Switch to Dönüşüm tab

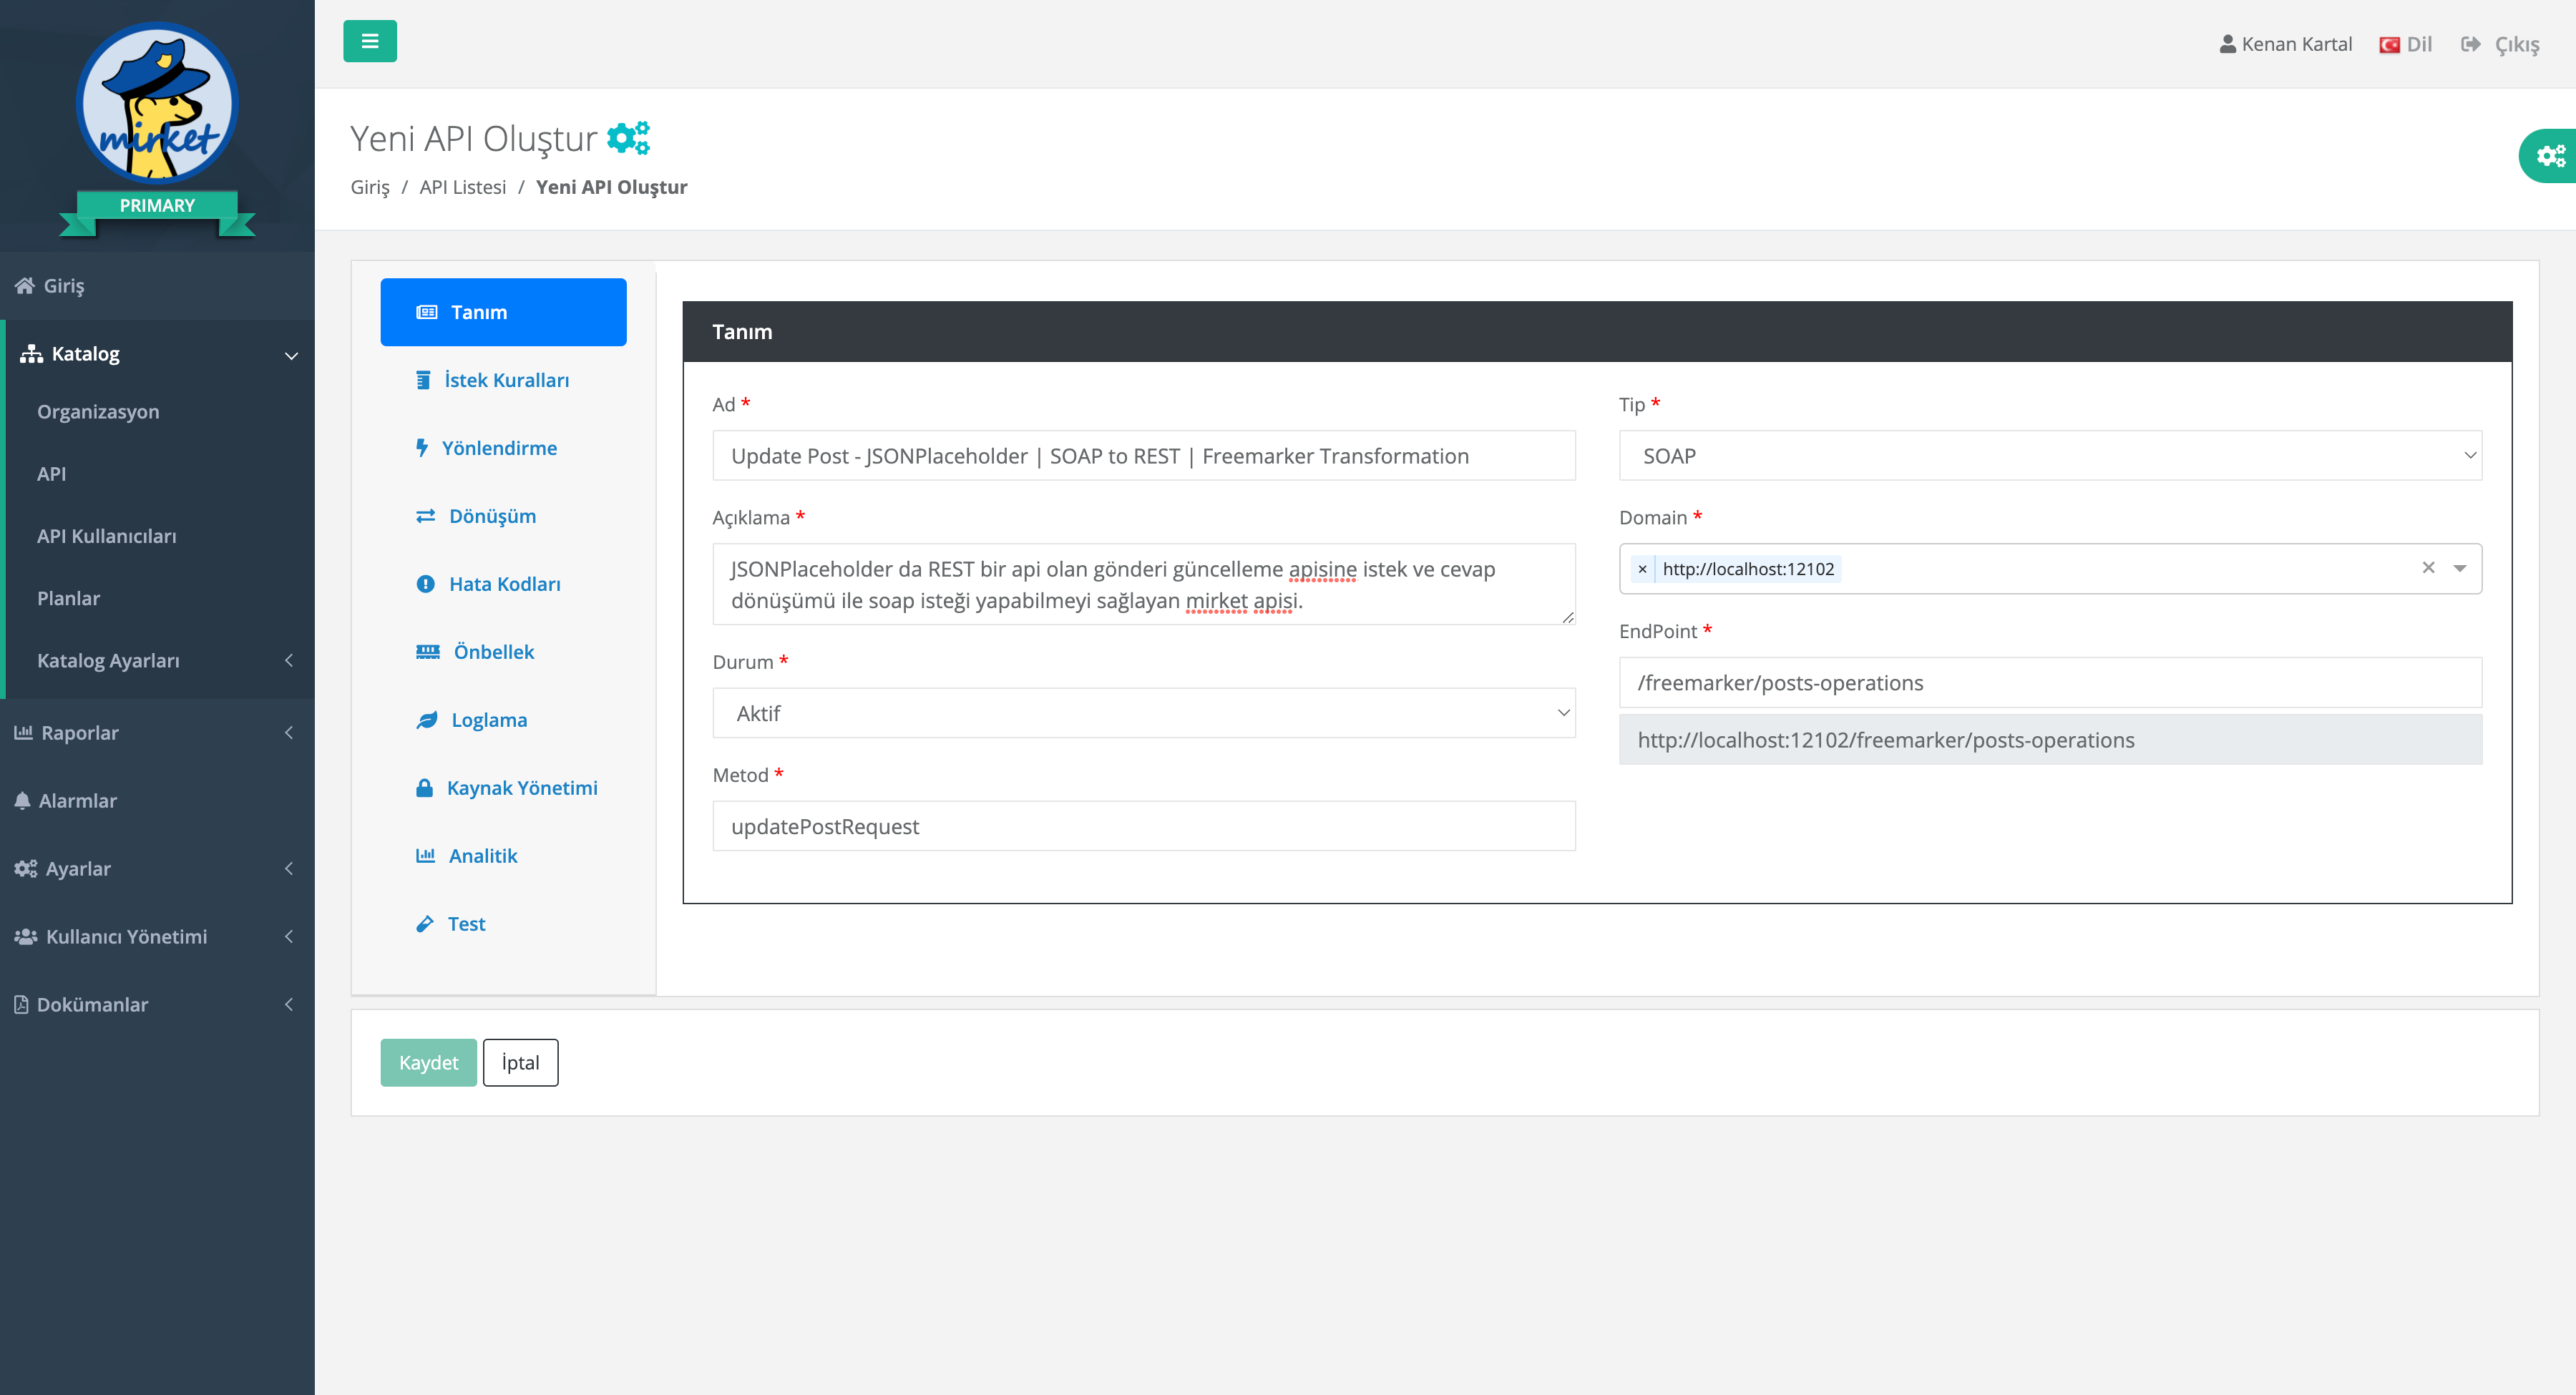pyautogui.click(x=503, y=516)
